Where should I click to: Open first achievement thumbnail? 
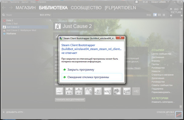click(59, 91)
